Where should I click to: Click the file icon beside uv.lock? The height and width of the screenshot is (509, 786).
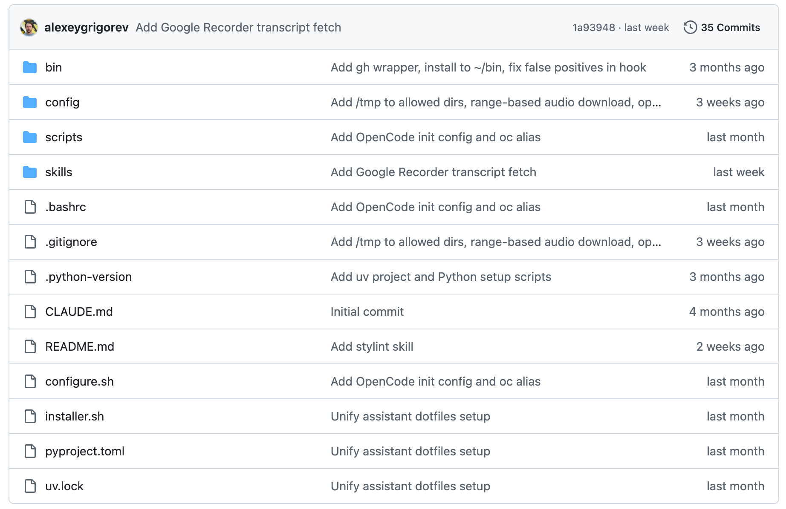click(30, 486)
